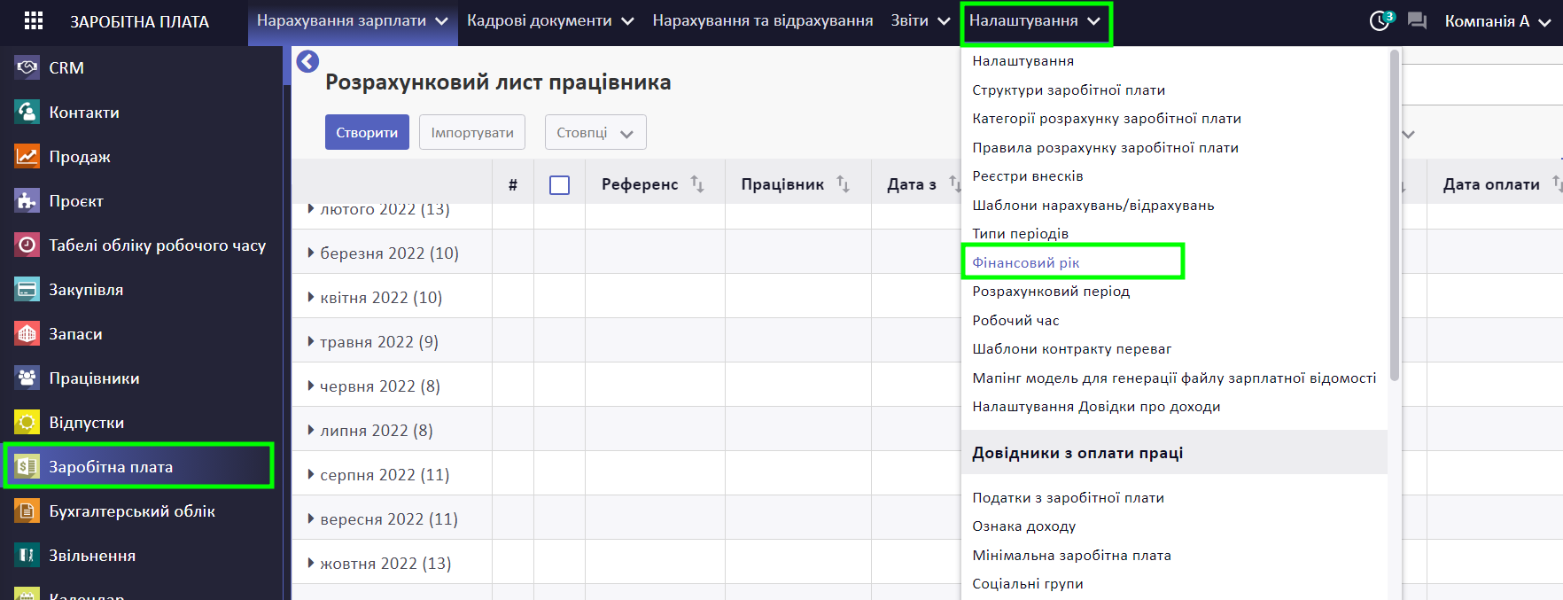Select Мапінг модель для генерації файлу entry
This screenshot has width=1563, height=600.
click(1174, 378)
